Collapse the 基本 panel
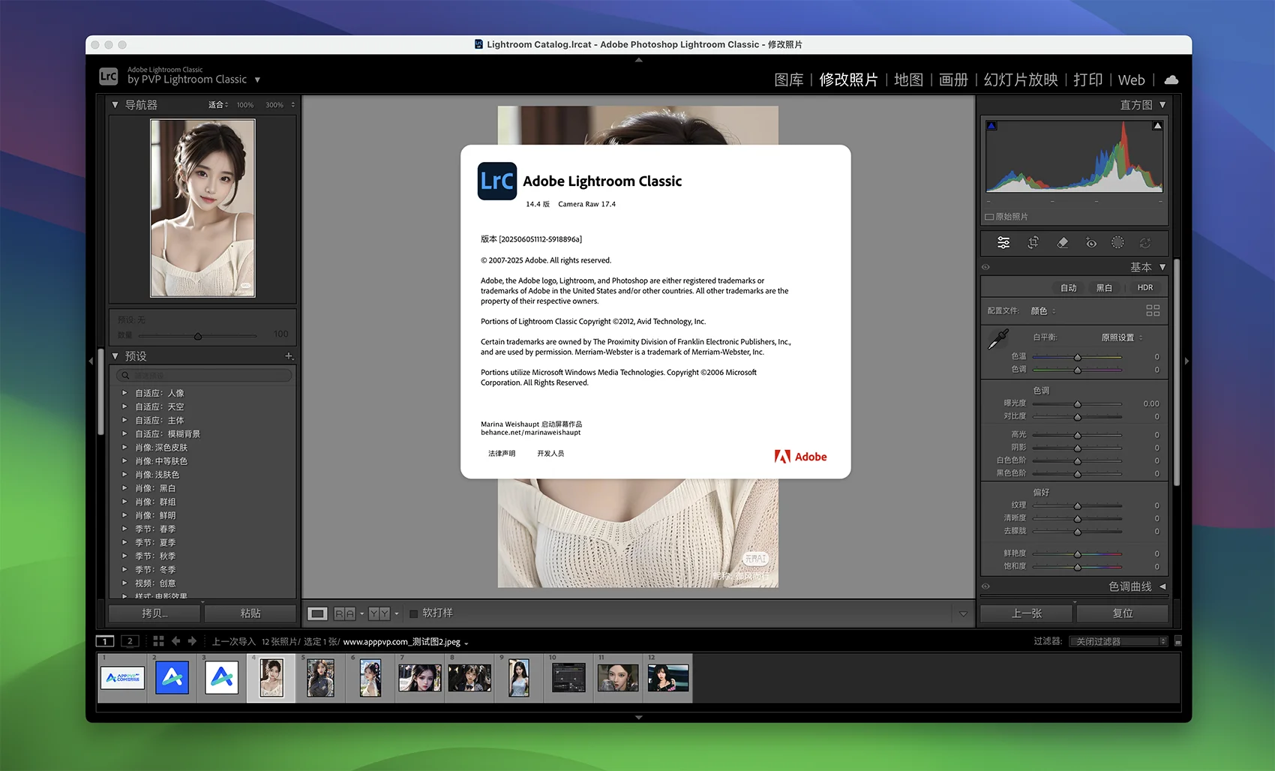 [1162, 267]
